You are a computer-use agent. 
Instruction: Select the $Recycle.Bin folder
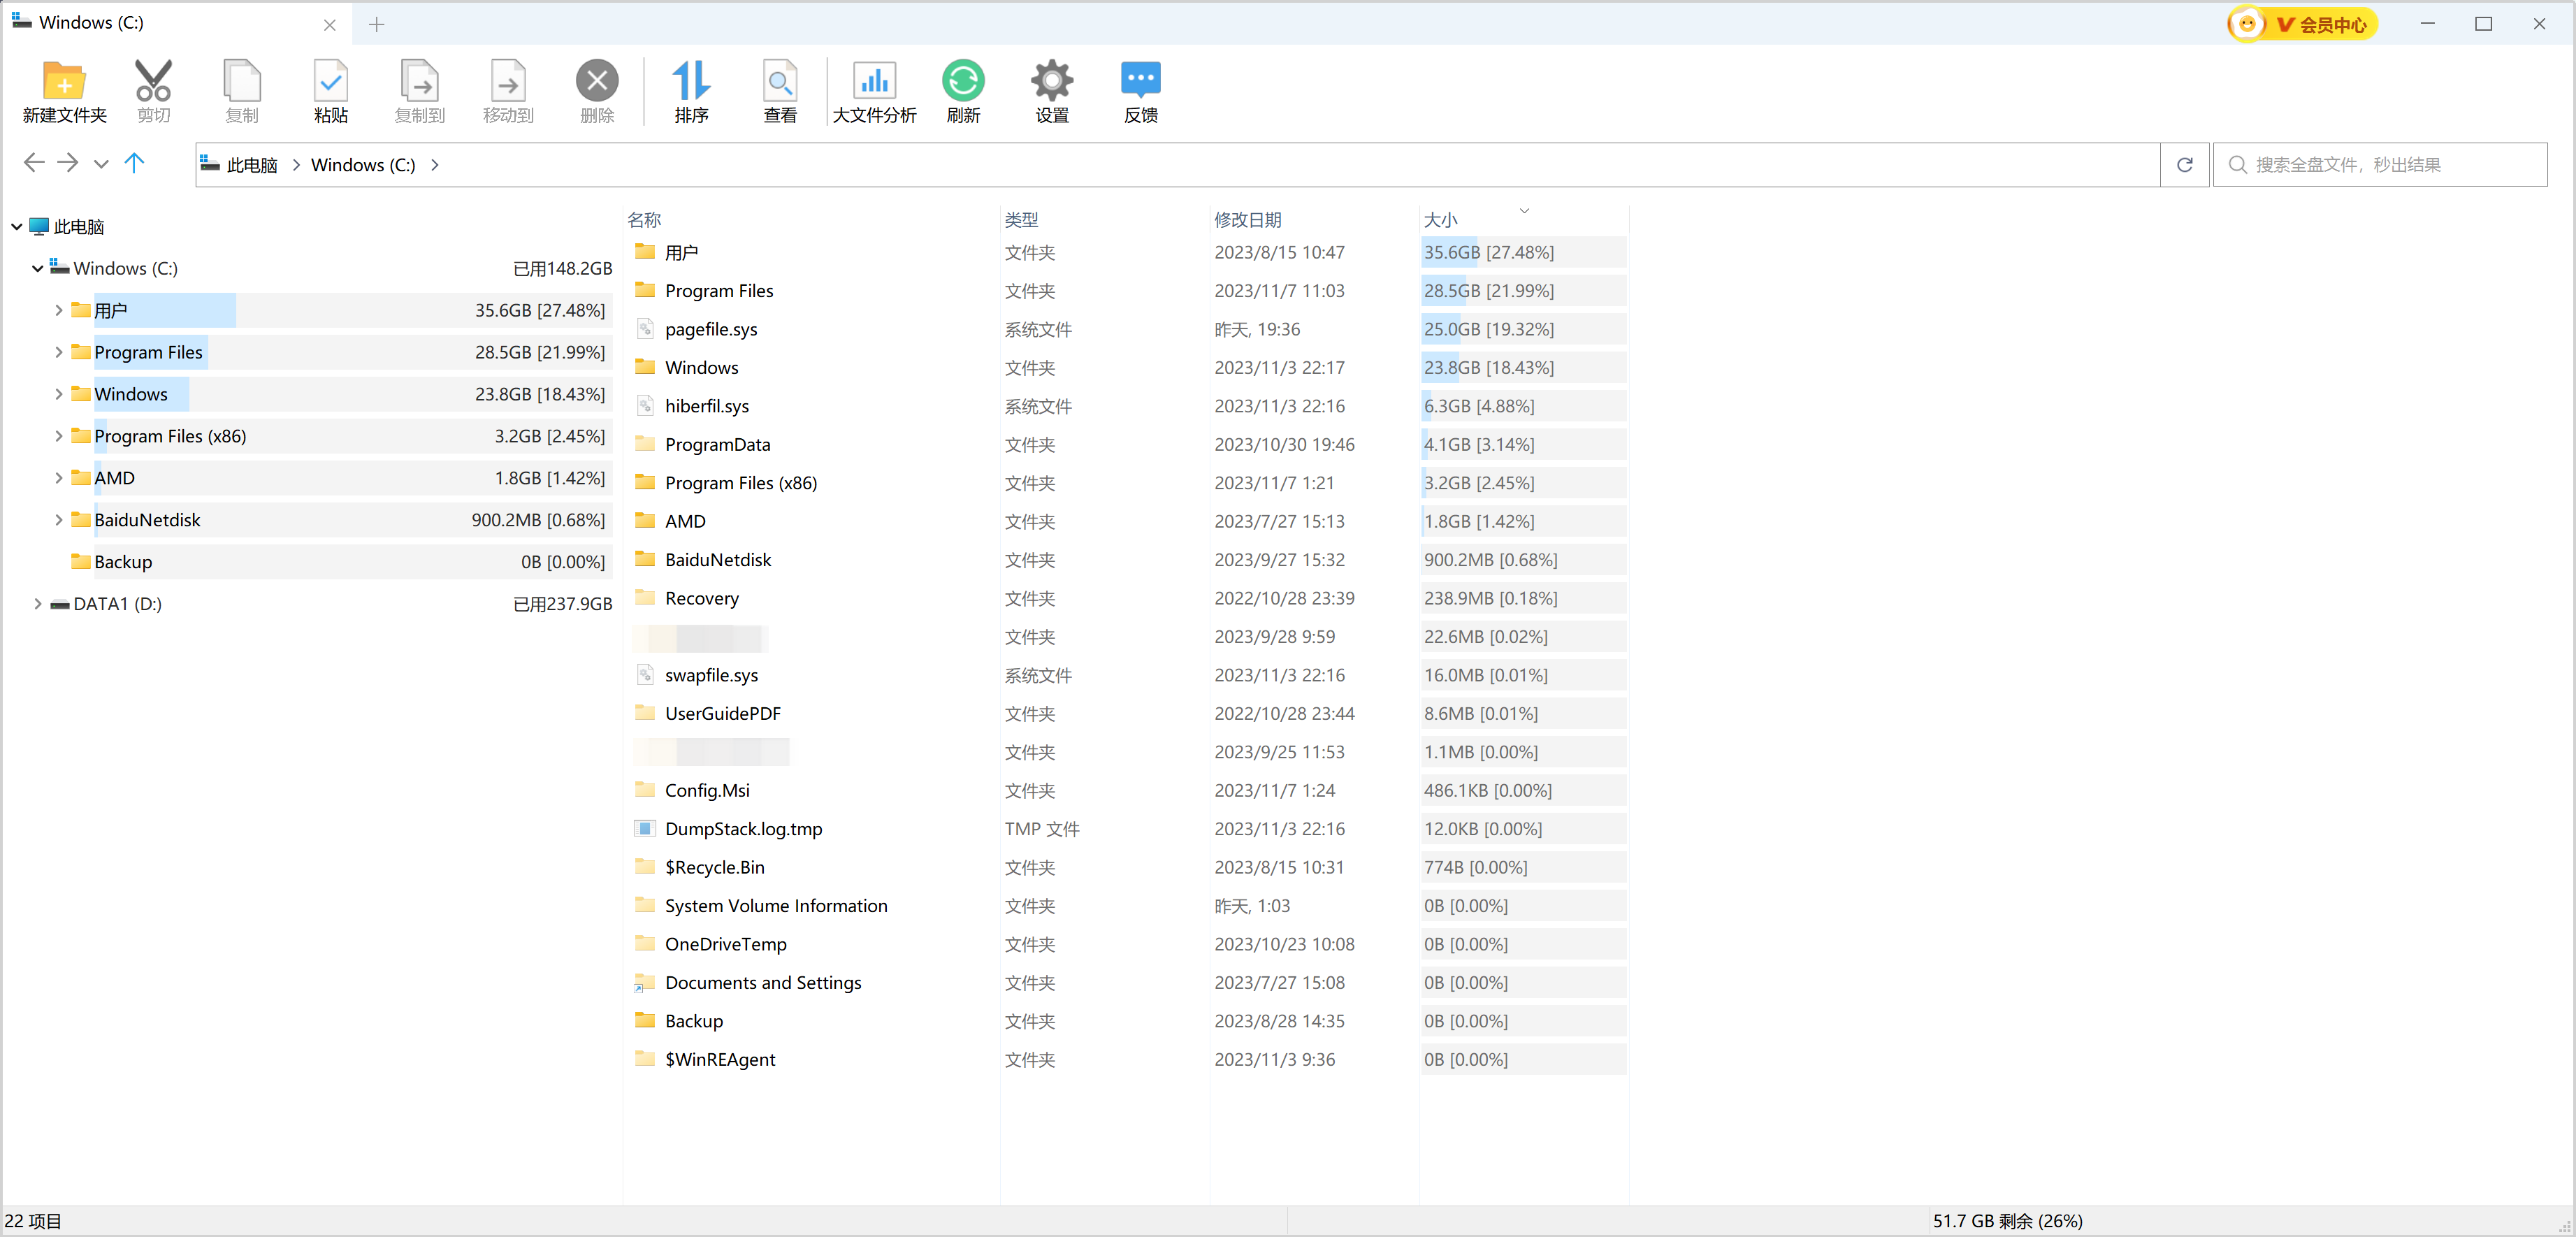coord(714,867)
